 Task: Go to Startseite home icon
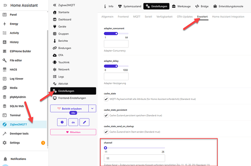(x=55, y=12)
